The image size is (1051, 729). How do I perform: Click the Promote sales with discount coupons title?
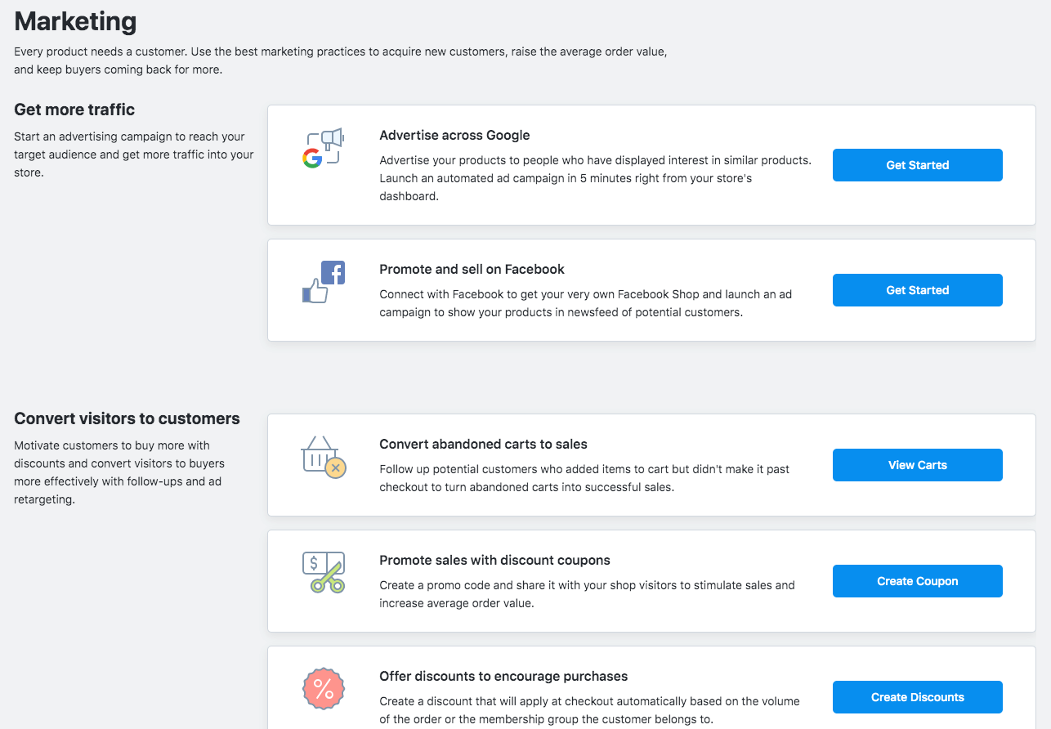pyautogui.click(x=494, y=561)
